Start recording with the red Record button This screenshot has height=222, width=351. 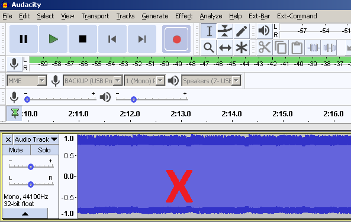pos(176,39)
